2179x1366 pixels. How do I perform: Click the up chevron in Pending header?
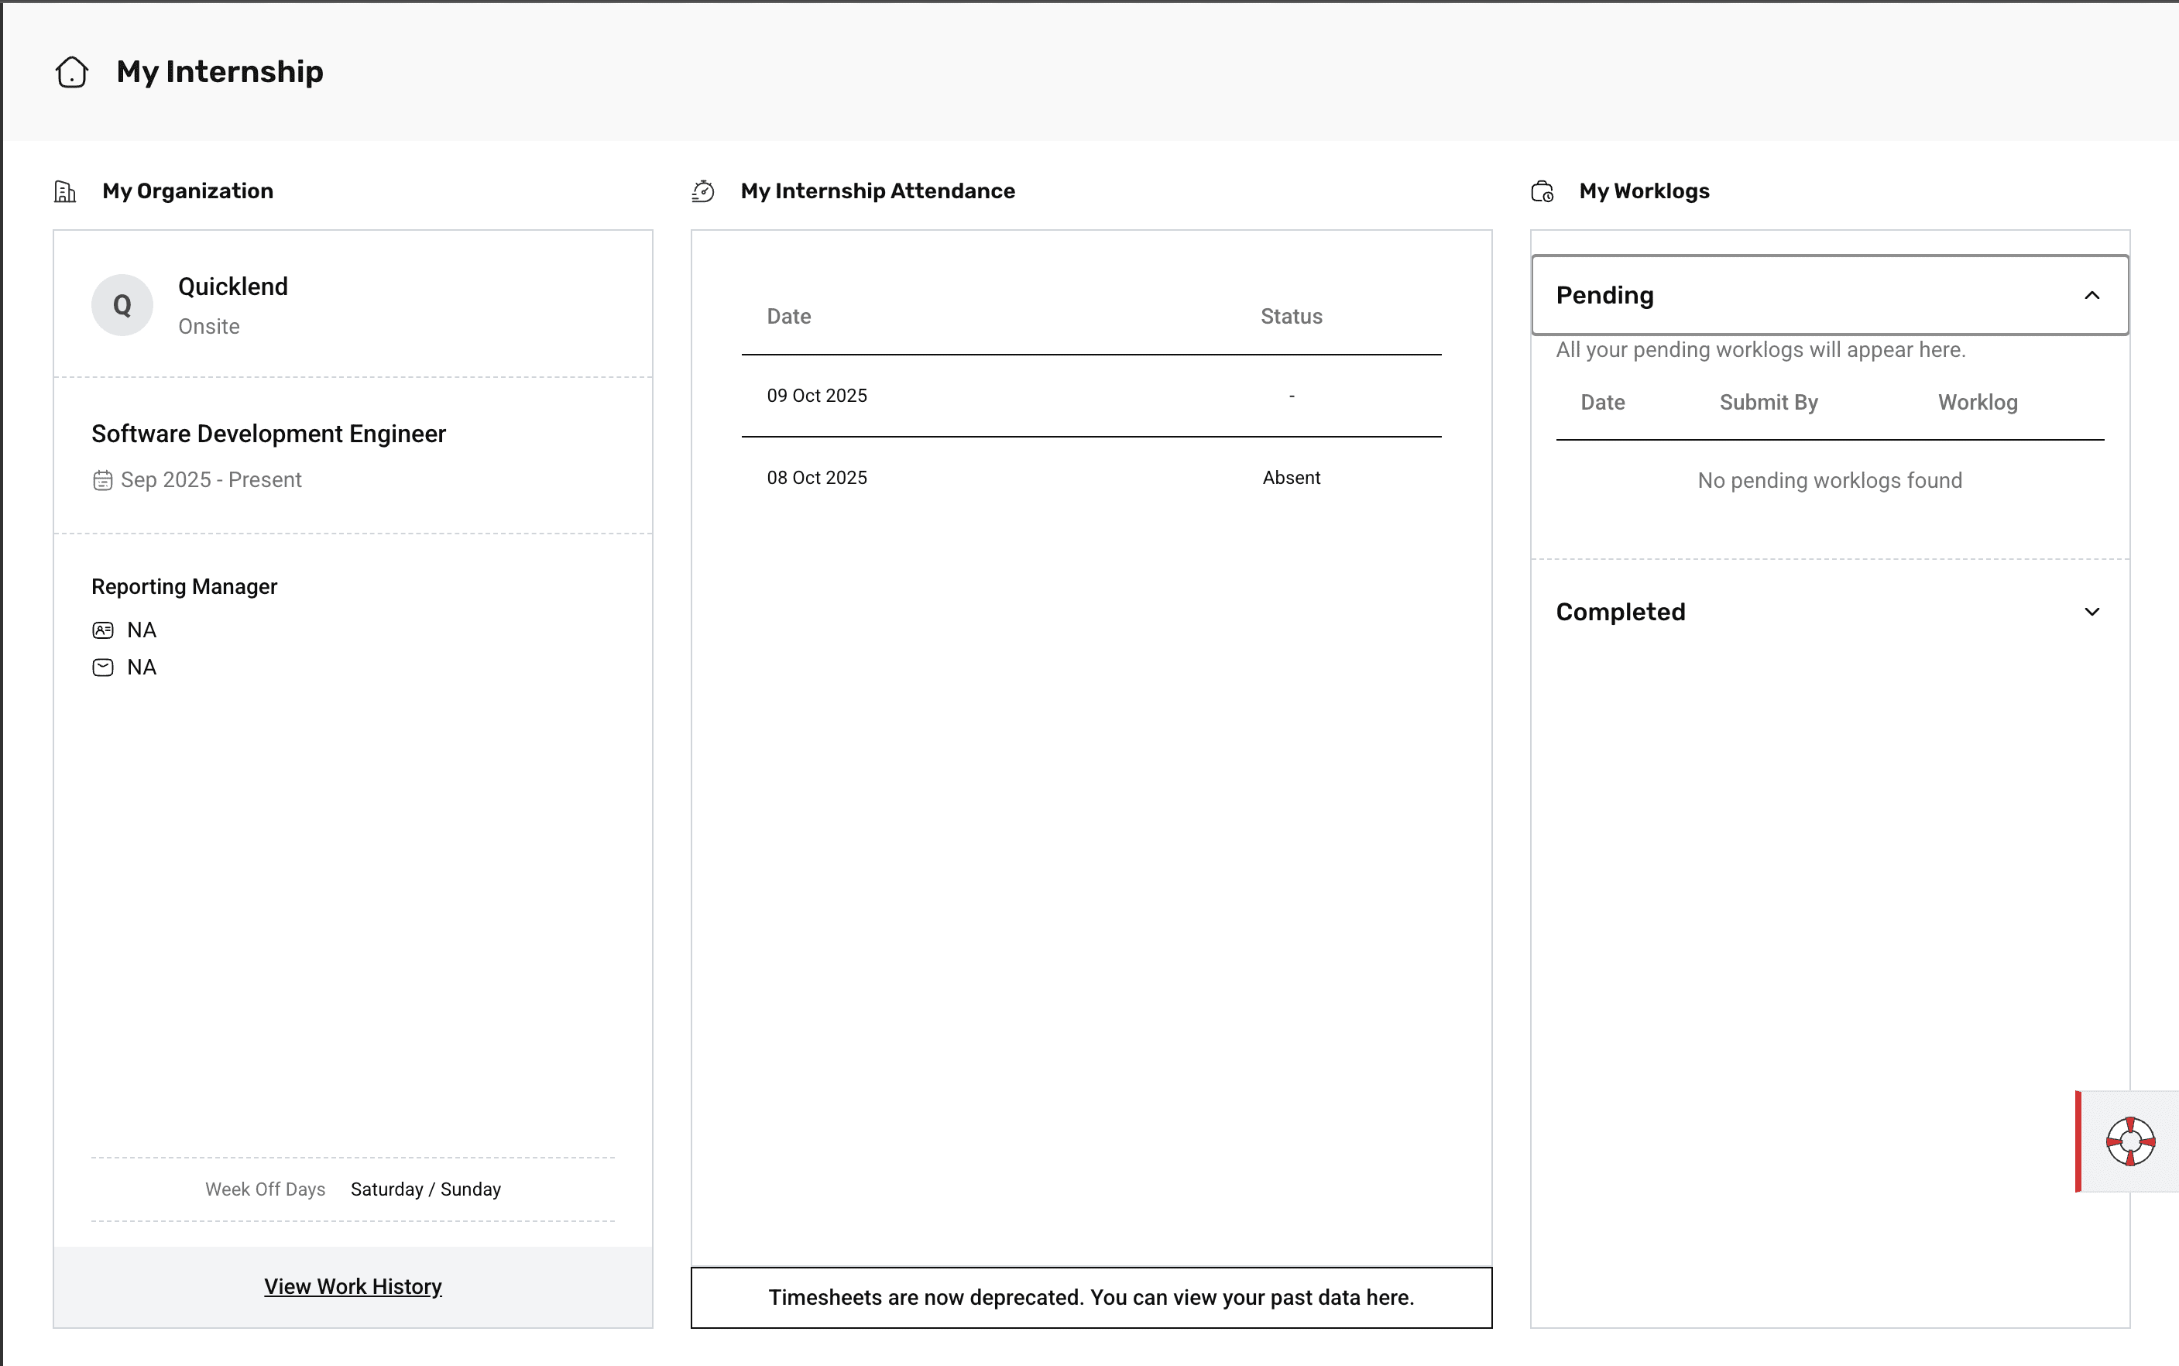[2091, 296]
